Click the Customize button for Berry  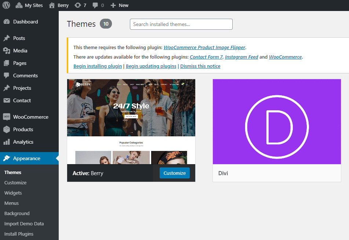coord(175,173)
